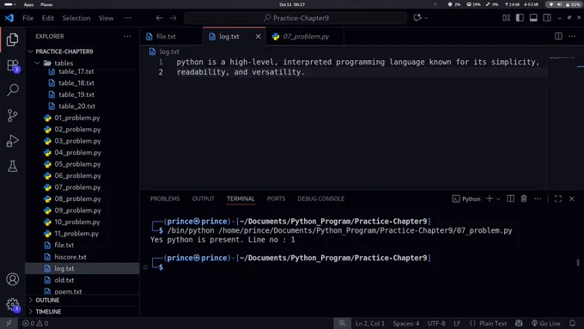This screenshot has width=584, height=329.
Task: Switch to the DEBUG CONSOLE tab
Action: coord(320,198)
